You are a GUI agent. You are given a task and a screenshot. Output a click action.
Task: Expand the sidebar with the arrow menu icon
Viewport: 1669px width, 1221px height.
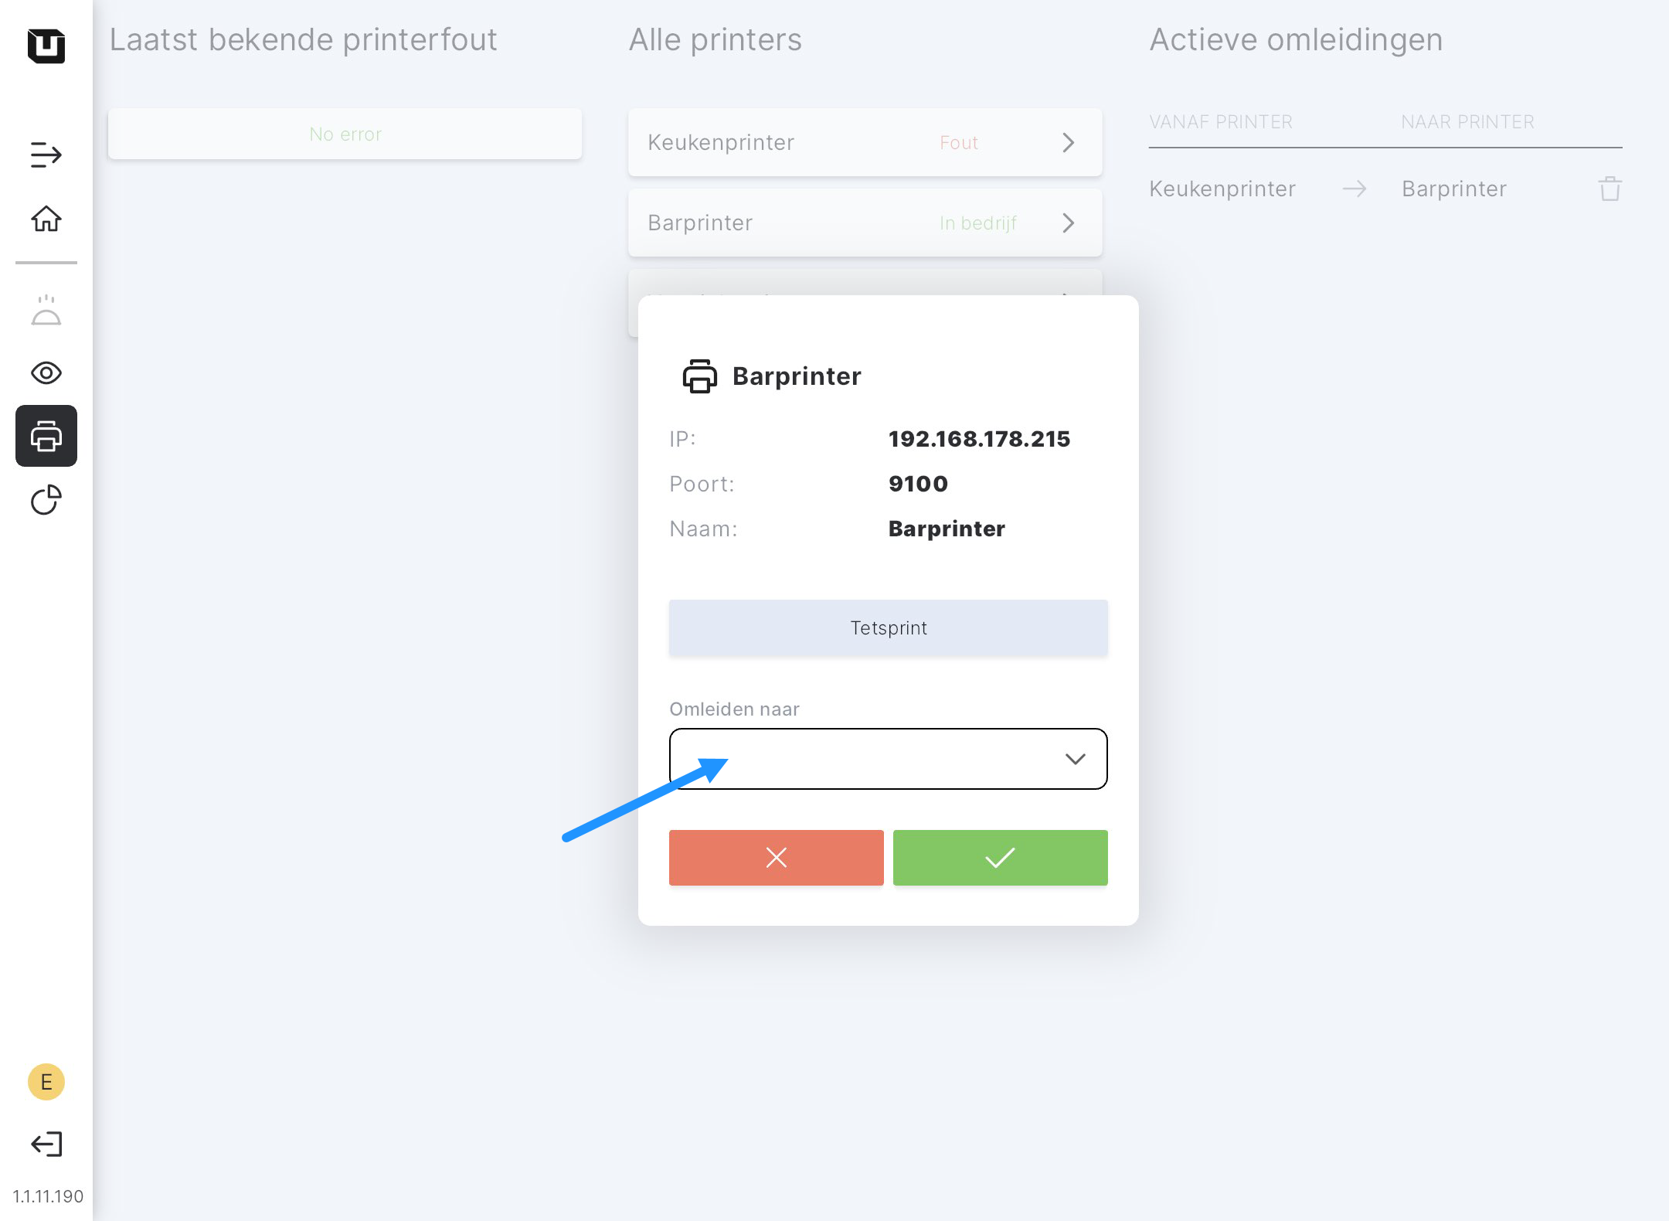pos(46,155)
